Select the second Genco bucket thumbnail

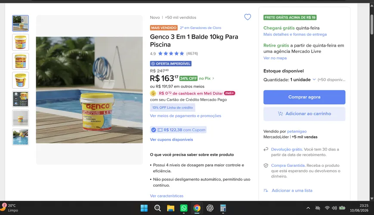click(x=21, y=42)
